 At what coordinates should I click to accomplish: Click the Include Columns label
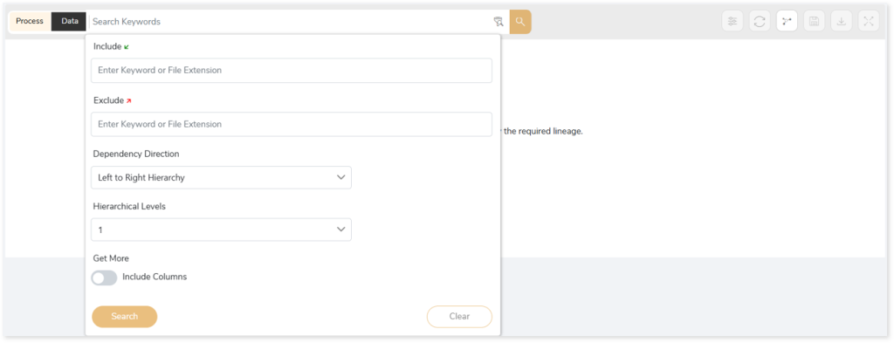tap(155, 277)
